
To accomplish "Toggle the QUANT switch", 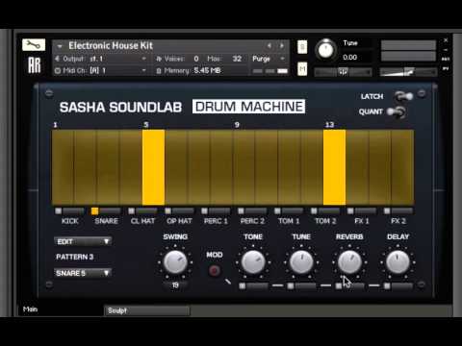I will click(x=397, y=111).
